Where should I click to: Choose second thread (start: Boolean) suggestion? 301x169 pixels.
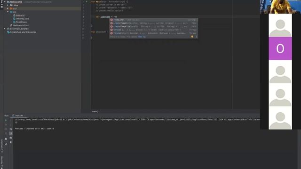(x=154, y=33)
